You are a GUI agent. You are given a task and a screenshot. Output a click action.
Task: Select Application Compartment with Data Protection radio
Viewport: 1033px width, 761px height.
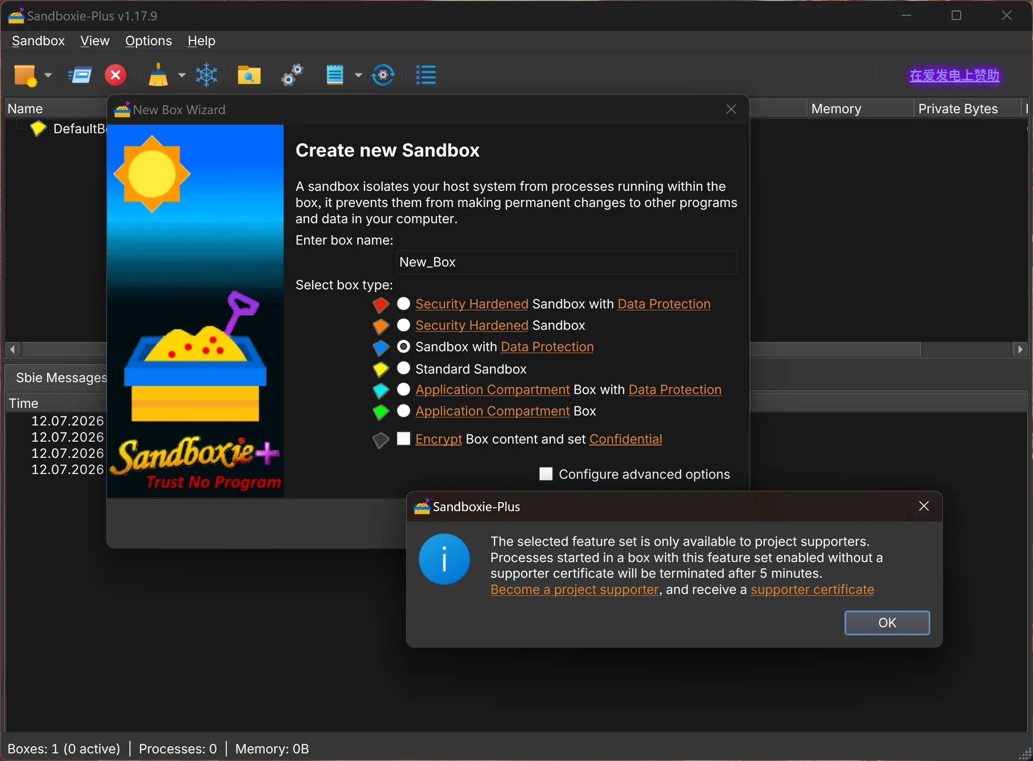pos(403,389)
